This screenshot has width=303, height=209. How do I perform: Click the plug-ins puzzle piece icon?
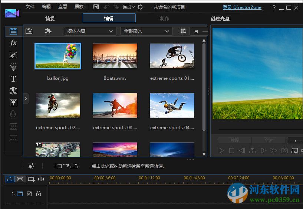tap(48, 31)
